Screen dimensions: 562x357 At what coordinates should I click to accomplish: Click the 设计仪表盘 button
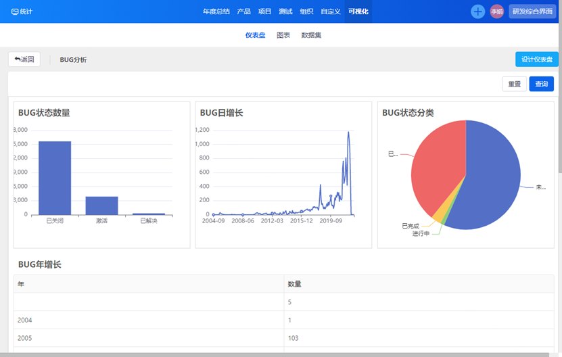[x=536, y=59]
